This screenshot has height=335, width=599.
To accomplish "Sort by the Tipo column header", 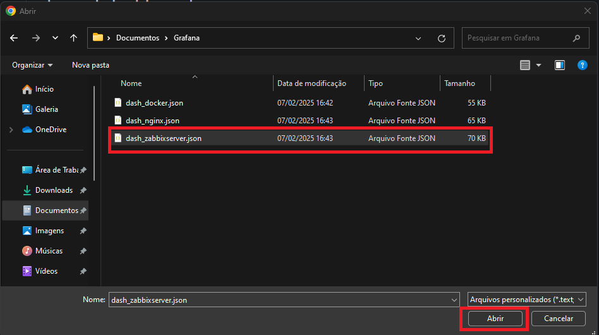I will point(375,83).
